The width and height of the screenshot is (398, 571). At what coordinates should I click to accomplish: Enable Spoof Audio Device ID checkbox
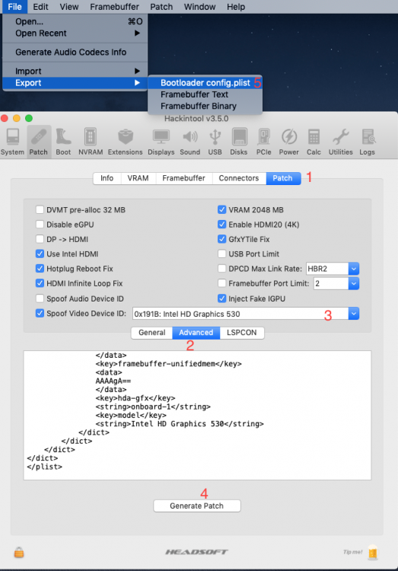(40, 298)
